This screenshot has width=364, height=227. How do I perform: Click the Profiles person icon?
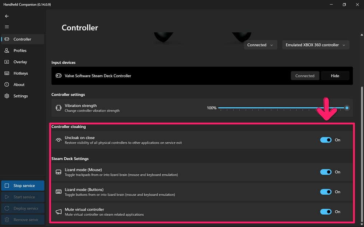click(7, 51)
